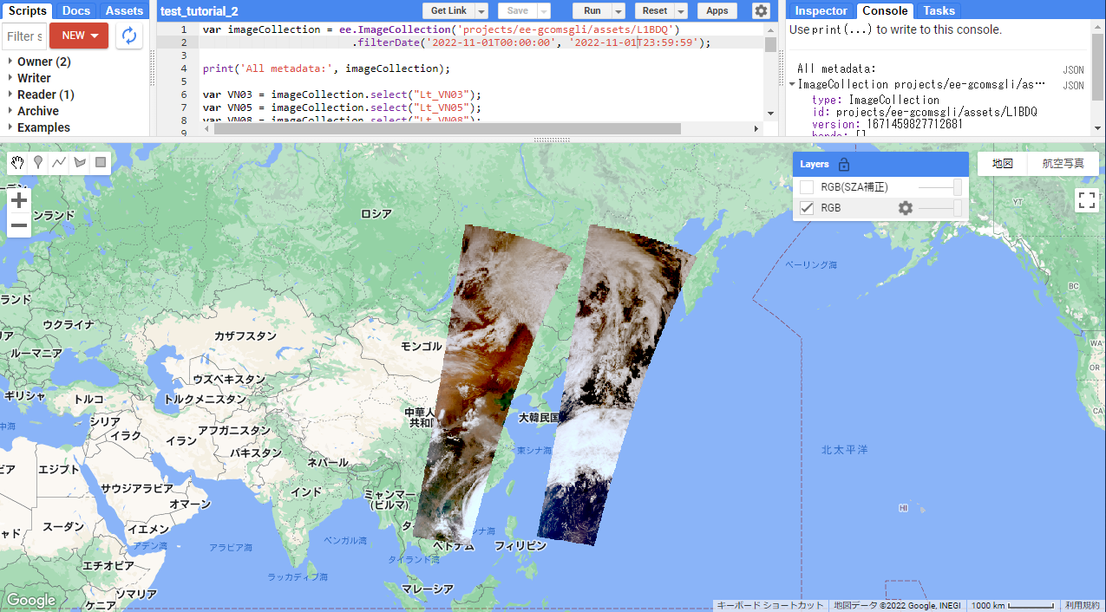
Task: Switch to the Inspector tab
Action: tap(821, 11)
